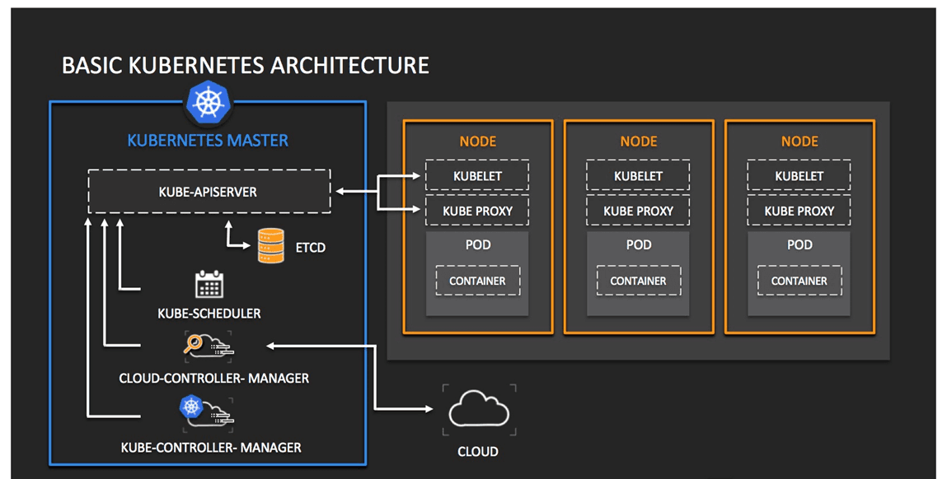Collapse the leftmost NODE panel

point(477,141)
